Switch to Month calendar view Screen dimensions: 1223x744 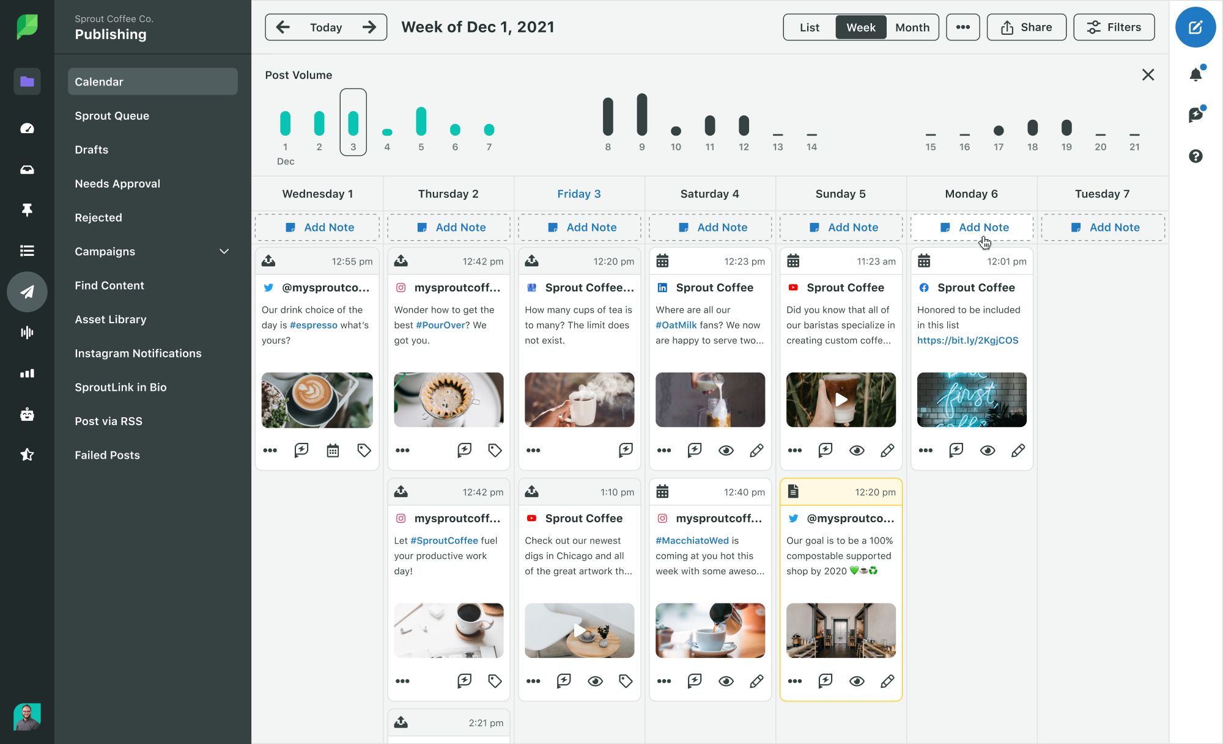coord(912,27)
